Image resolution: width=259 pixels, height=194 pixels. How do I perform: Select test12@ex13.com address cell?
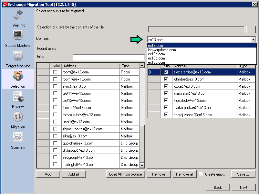[x=90, y=101]
